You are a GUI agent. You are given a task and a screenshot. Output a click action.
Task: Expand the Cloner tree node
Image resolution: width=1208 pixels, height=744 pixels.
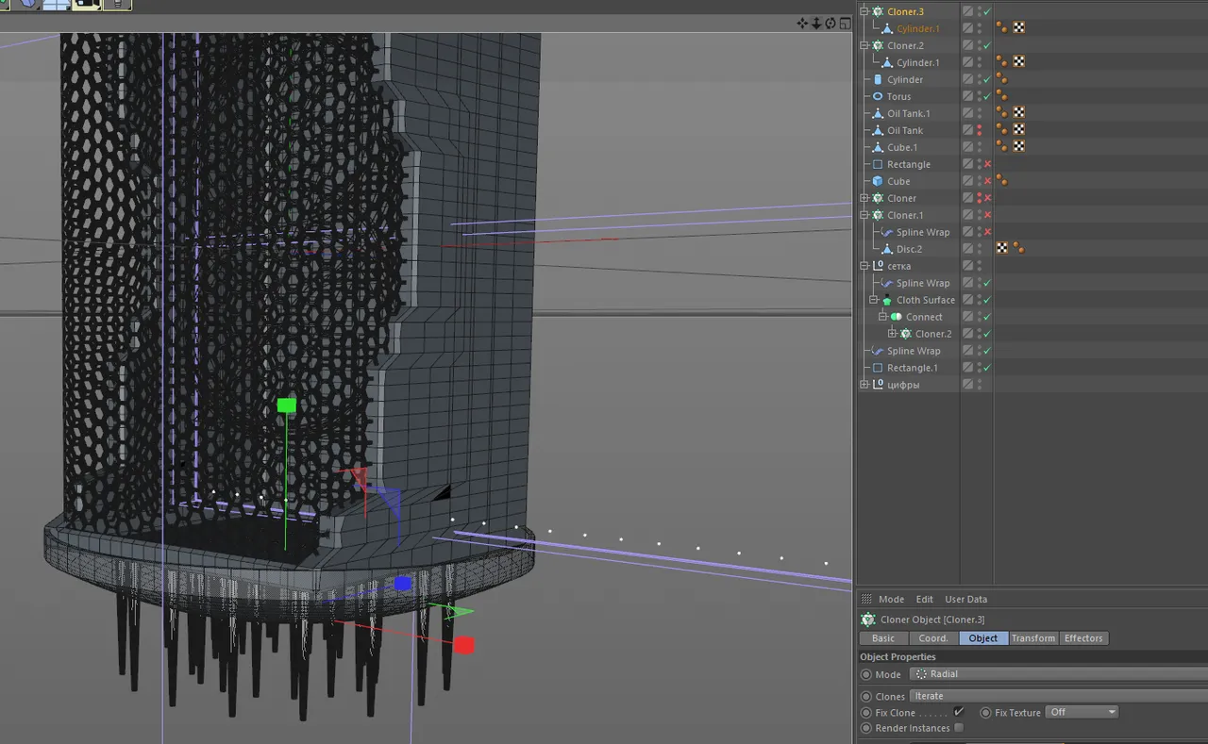tap(864, 198)
